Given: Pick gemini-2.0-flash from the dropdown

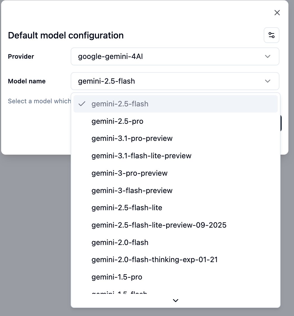Looking at the screenshot, I should click(x=120, y=242).
